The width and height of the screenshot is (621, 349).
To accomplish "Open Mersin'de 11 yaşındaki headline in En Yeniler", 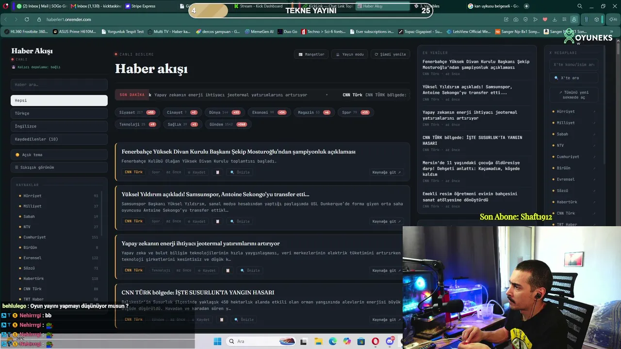I will (471, 169).
